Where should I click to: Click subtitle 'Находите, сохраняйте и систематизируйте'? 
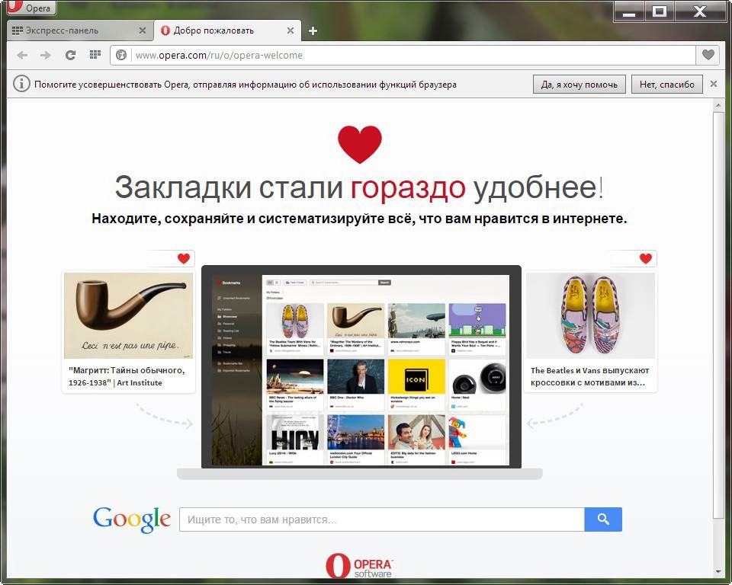[359, 219]
